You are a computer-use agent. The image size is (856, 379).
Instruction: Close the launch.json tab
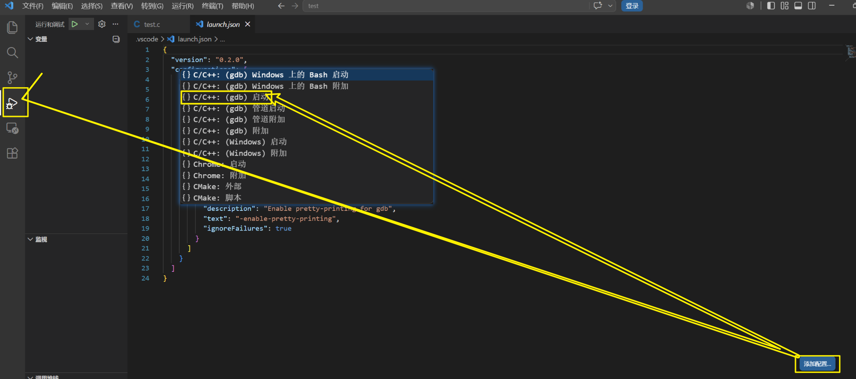[248, 24]
